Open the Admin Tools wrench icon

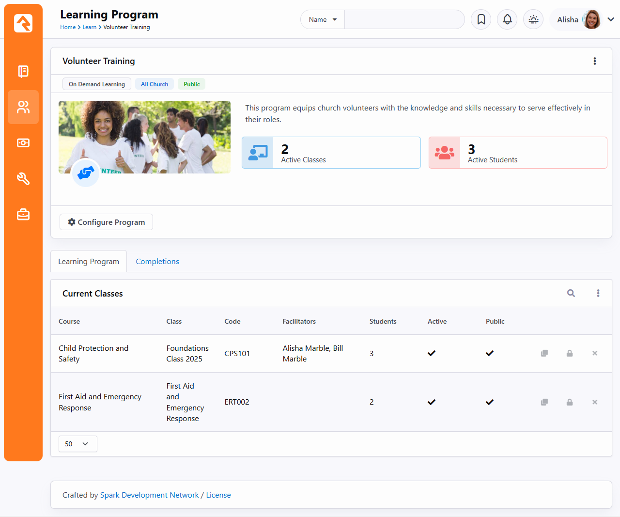click(x=23, y=179)
